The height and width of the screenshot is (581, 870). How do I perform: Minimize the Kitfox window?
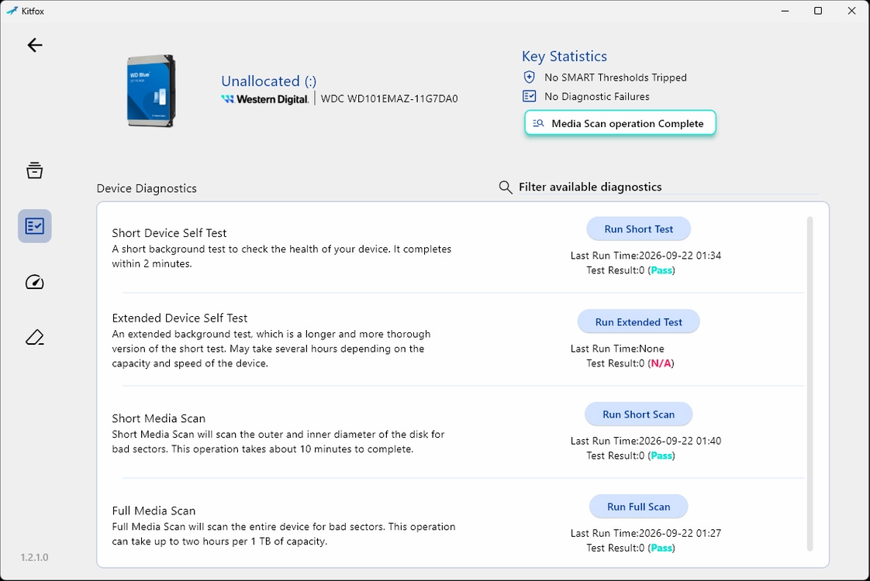(x=785, y=11)
